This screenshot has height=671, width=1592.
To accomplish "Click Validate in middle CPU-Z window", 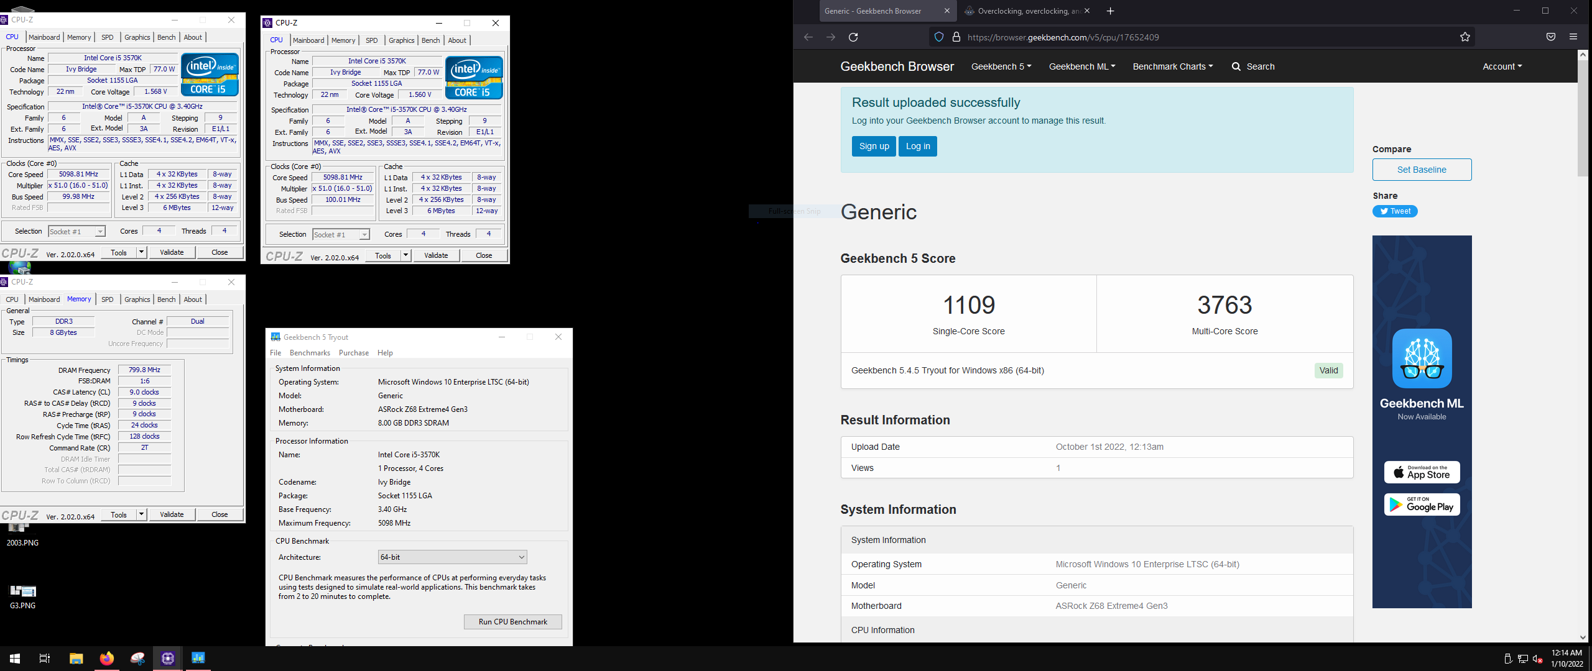I will [x=436, y=255].
